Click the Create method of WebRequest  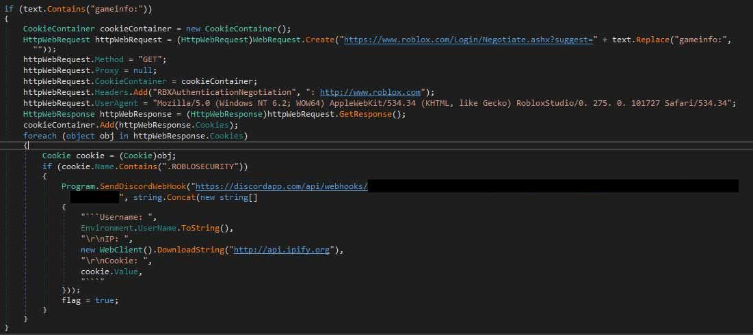pos(320,40)
